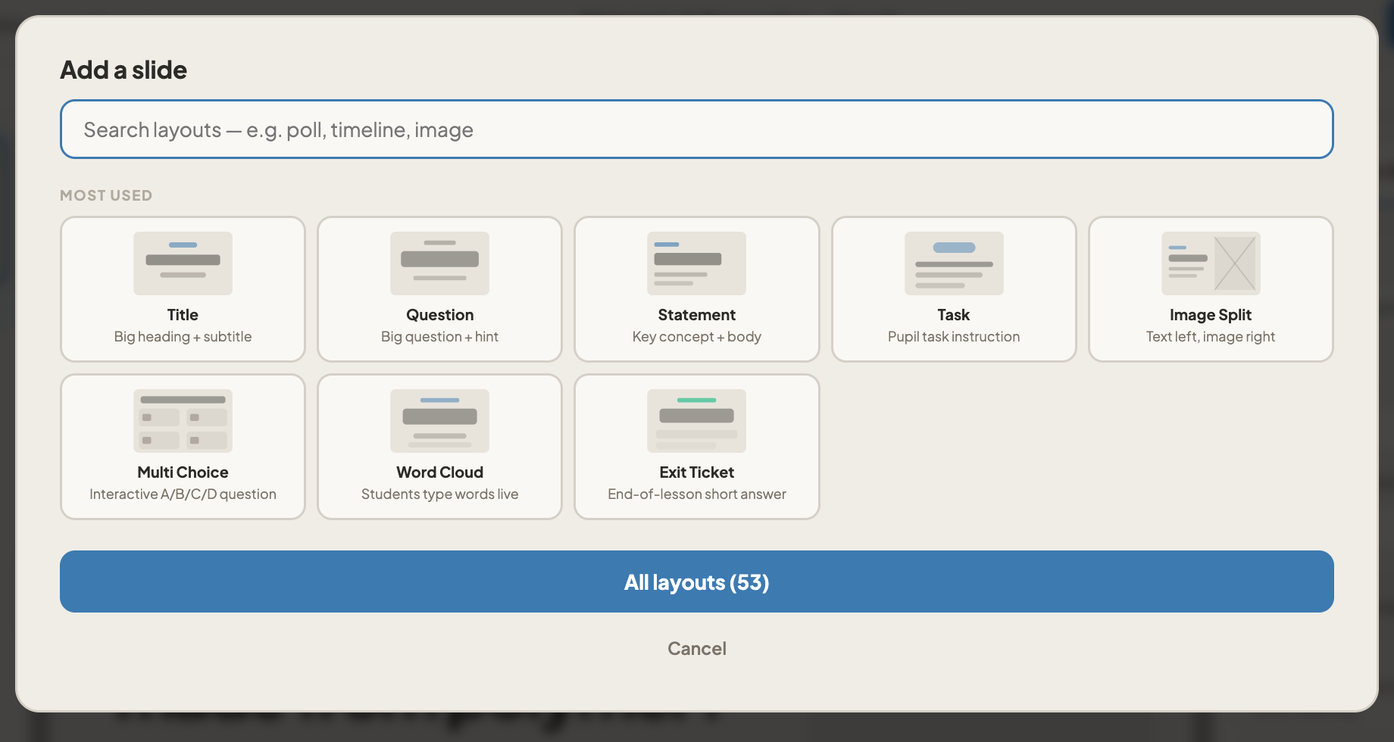Click the 'Image Split' card title
Image resolution: width=1394 pixels, height=742 pixels.
[1211, 315]
